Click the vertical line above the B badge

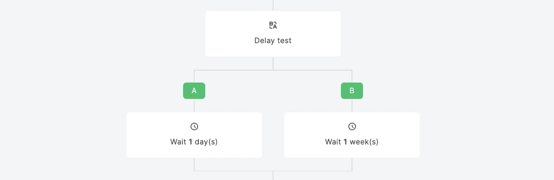click(352, 76)
